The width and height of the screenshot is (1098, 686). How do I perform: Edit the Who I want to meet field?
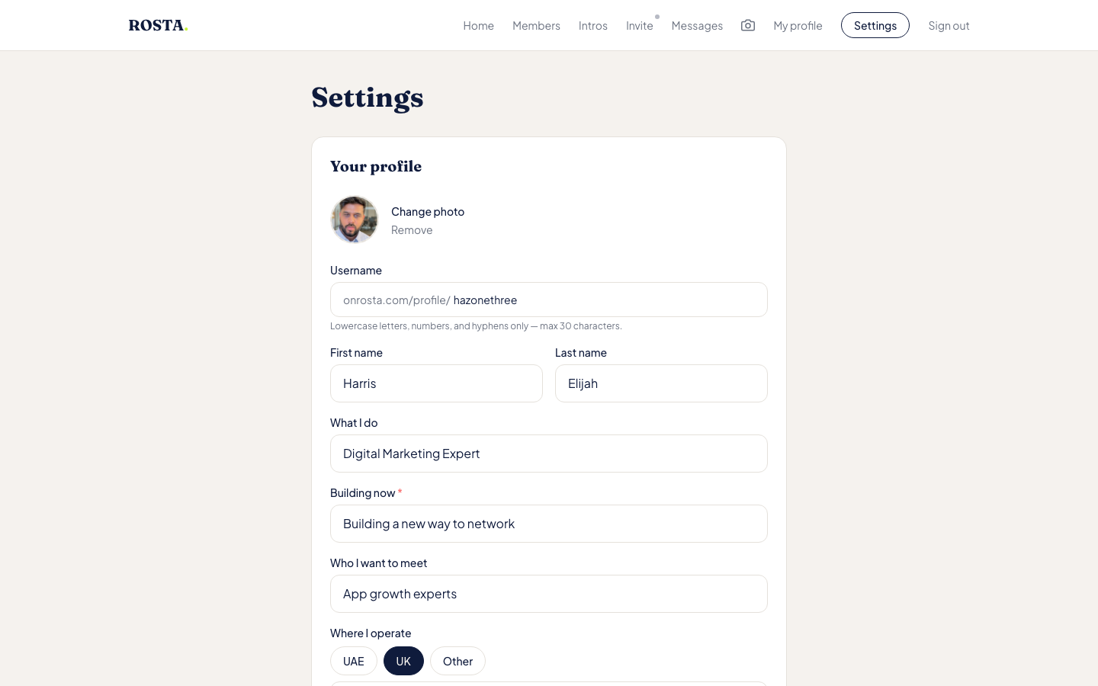[549, 594]
